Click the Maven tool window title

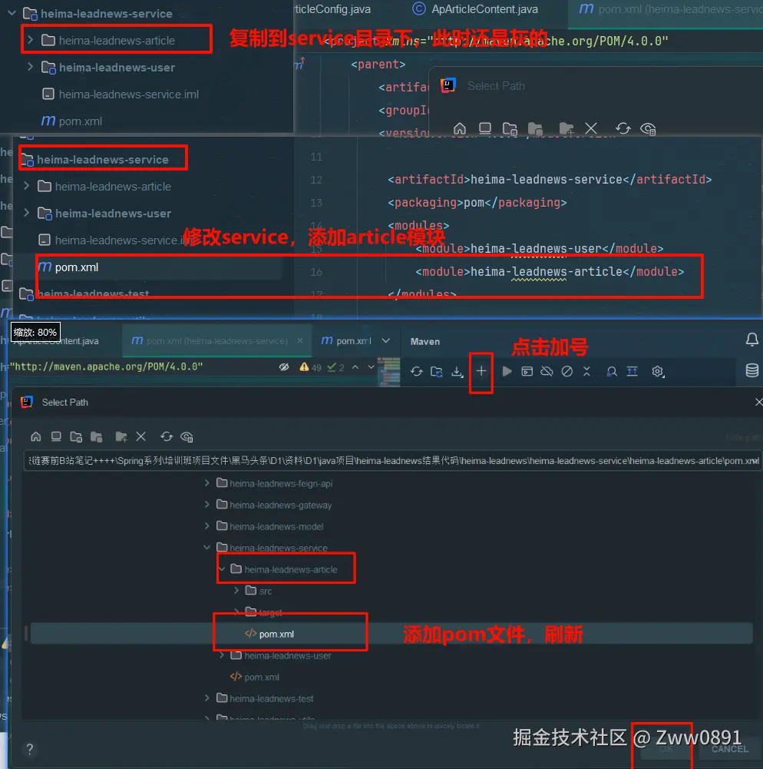[x=424, y=341]
